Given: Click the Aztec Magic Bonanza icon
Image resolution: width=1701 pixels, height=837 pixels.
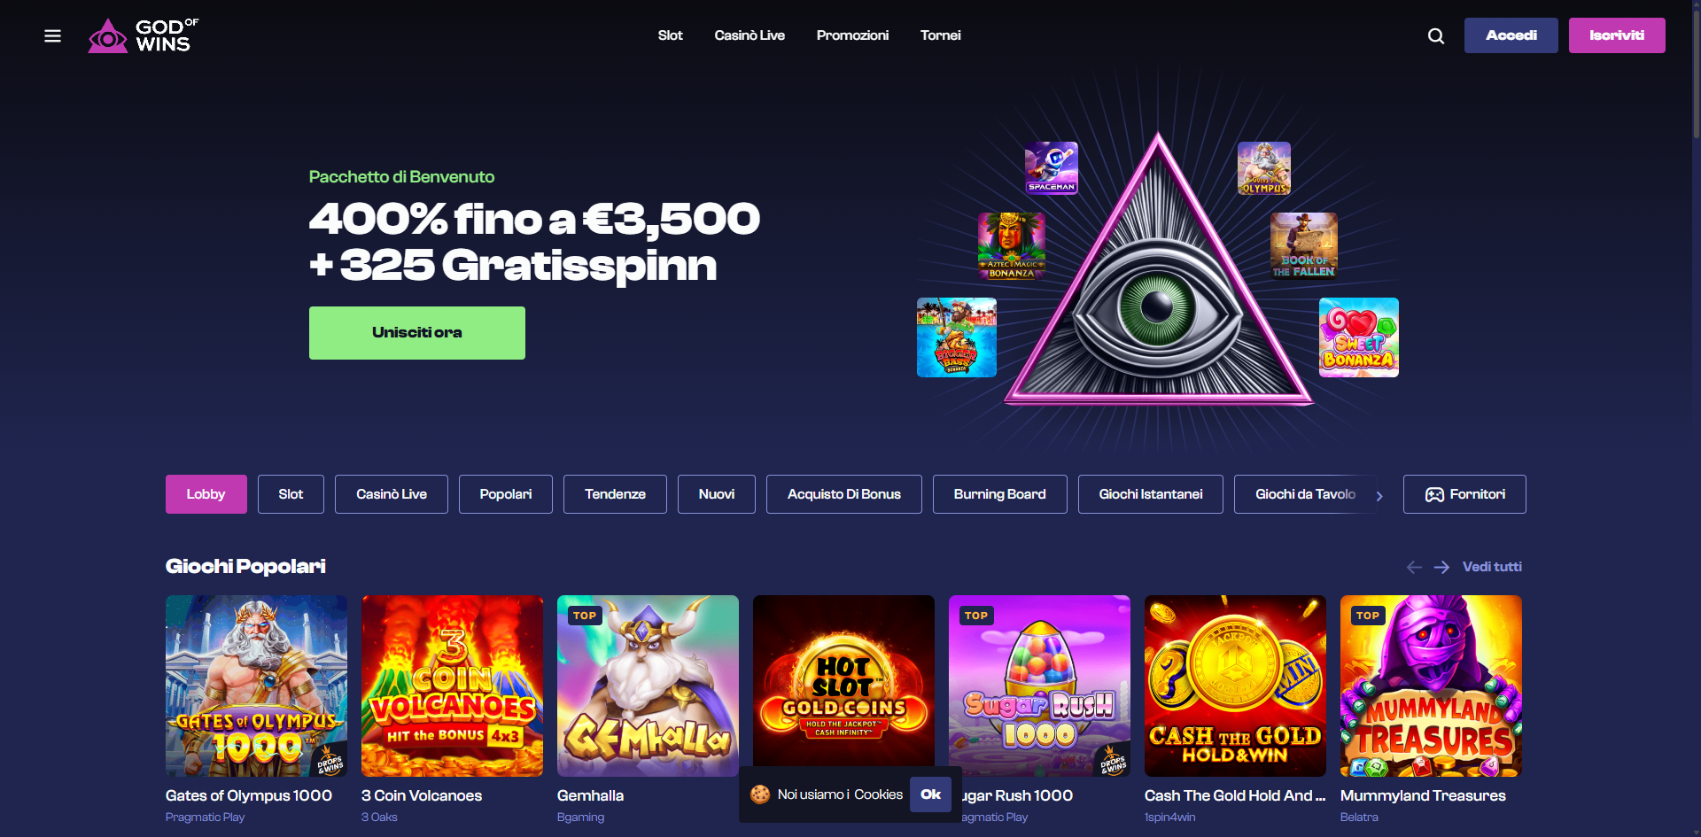Looking at the screenshot, I should tap(1011, 245).
